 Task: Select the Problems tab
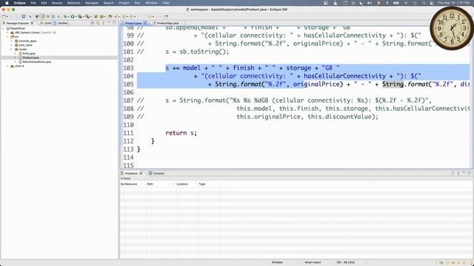click(132, 174)
